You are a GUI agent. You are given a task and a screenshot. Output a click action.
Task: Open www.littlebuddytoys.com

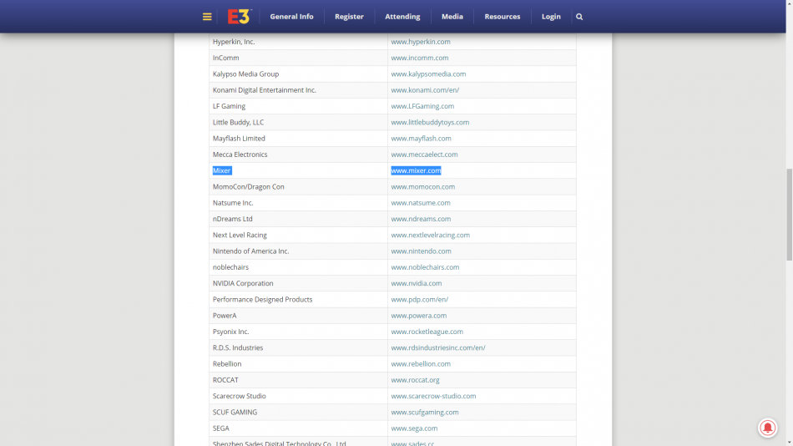pyautogui.click(x=430, y=123)
